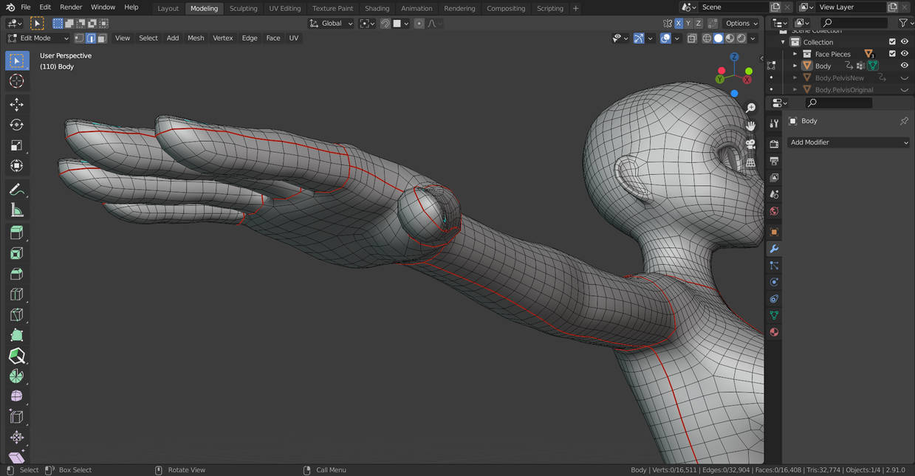Select the Inset Faces tool
915x476 pixels.
[x=17, y=254]
